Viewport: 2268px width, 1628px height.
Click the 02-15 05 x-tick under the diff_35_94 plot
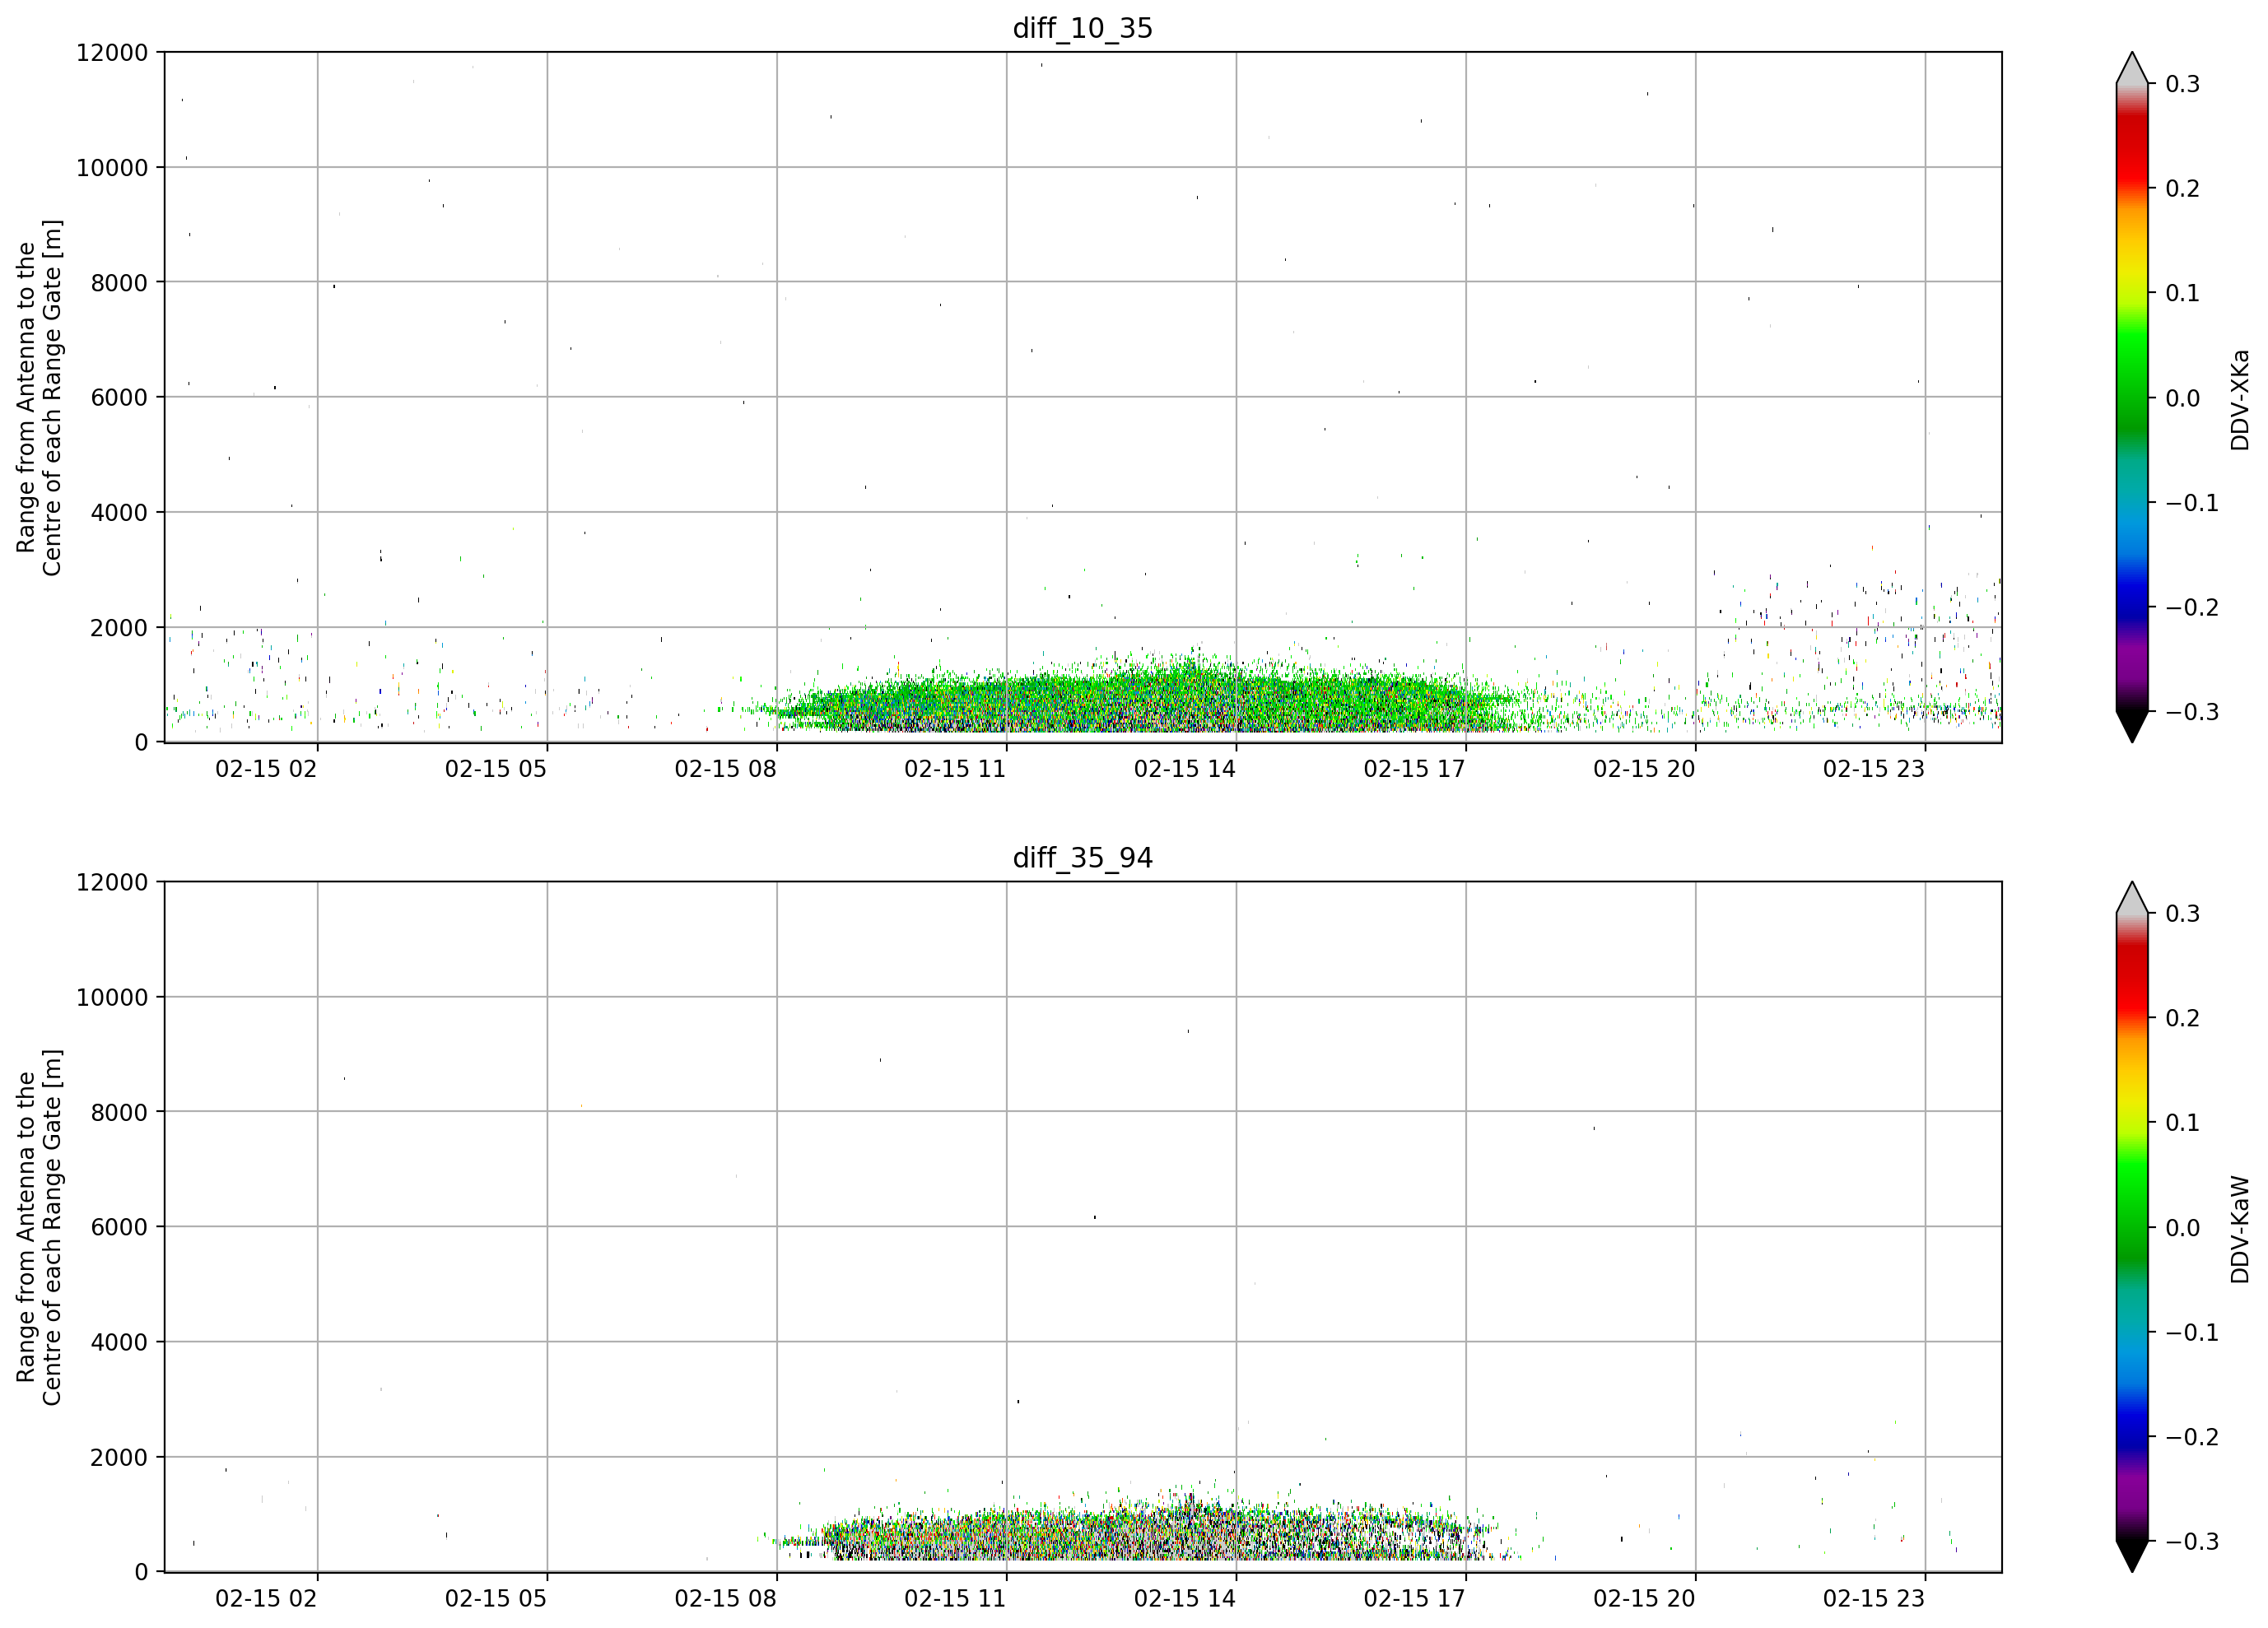(x=496, y=1599)
